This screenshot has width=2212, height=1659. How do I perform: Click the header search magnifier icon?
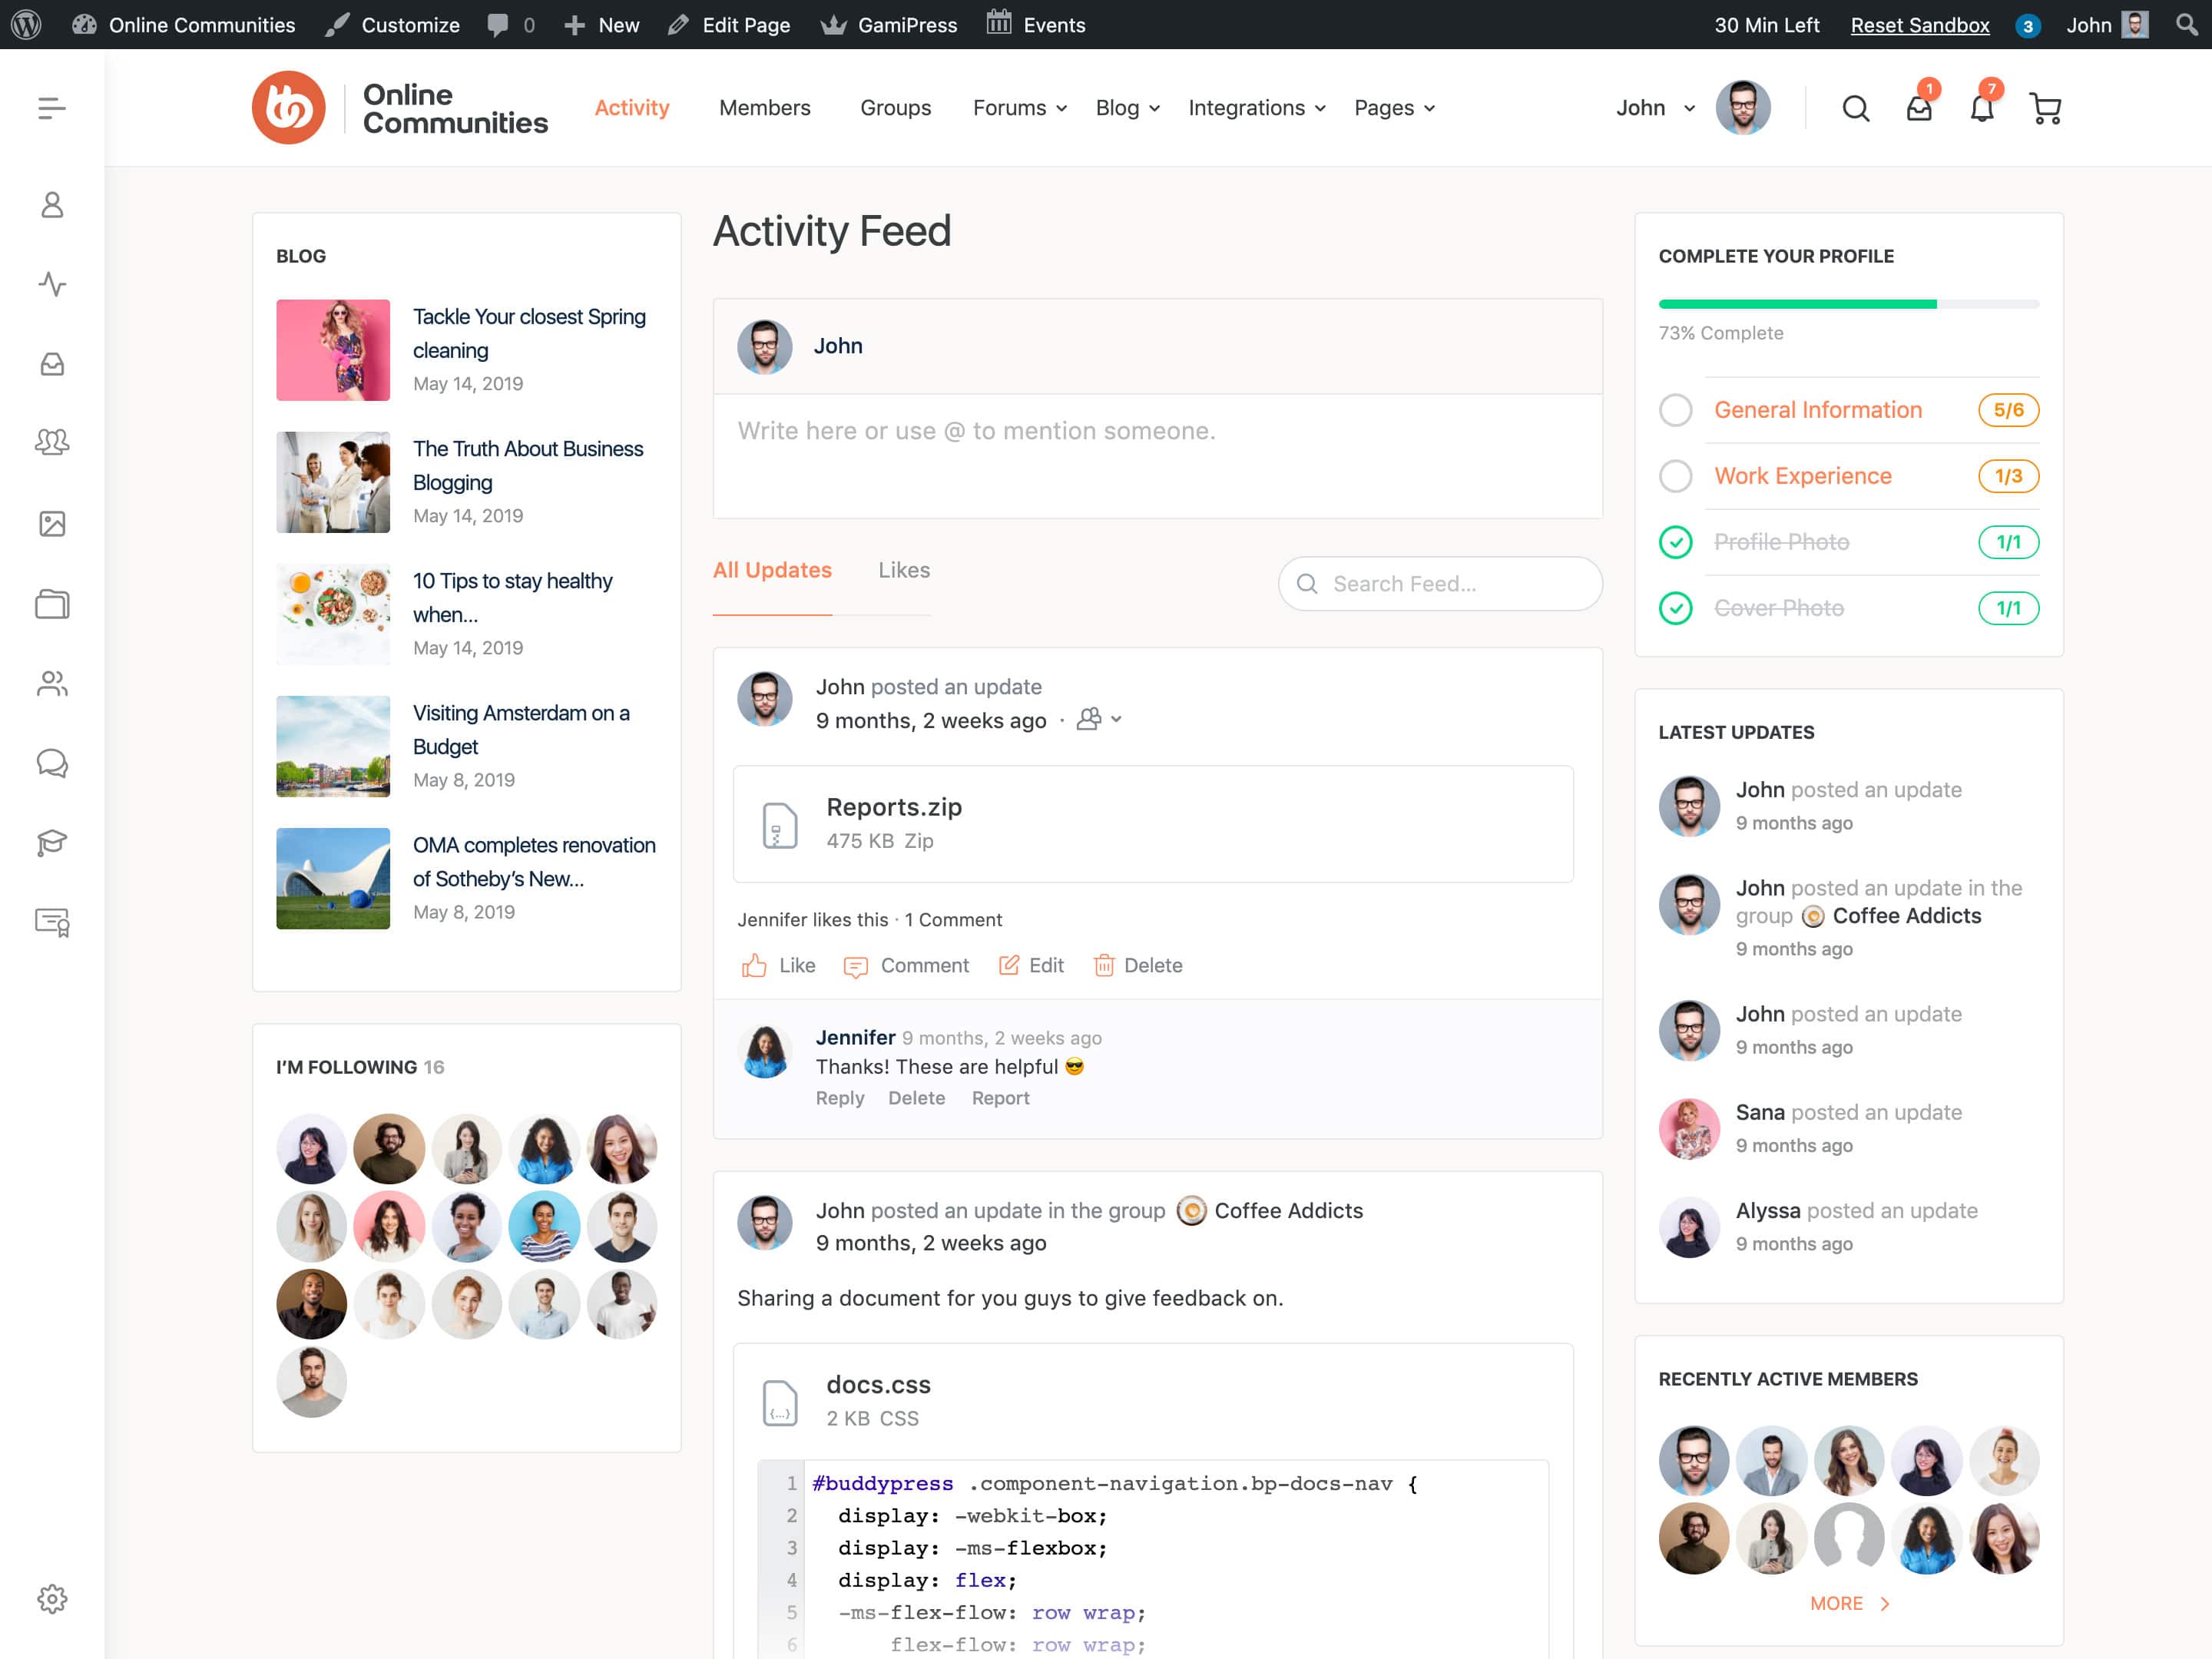(1855, 108)
